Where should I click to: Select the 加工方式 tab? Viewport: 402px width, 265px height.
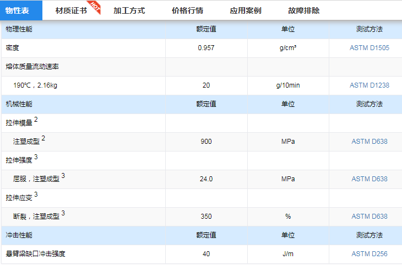click(129, 10)
